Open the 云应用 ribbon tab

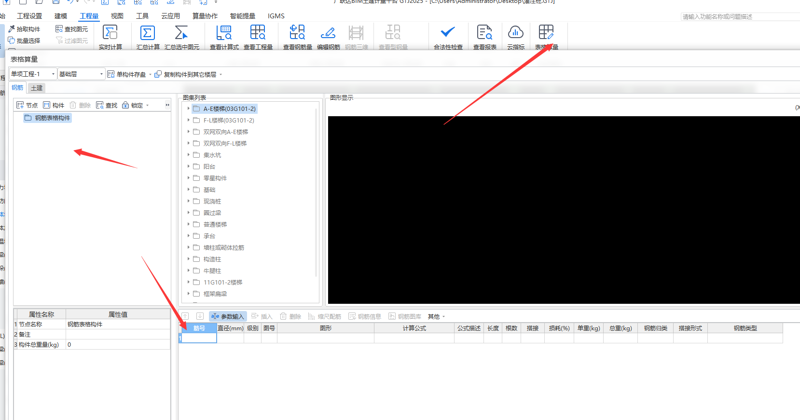[x=170, y=16]
